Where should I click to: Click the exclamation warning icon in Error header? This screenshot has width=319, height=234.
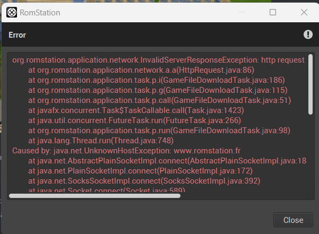point(308,34)
